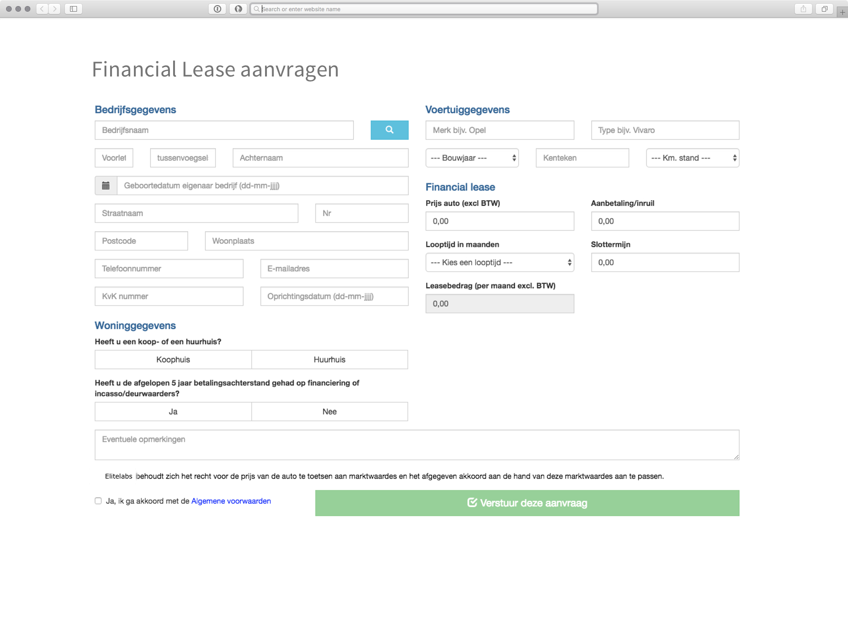Viewport: 848px width, 618px height.
Task: Choose Nee for betalingsachterstand question
Action: pyautogui.click(x=329, y=411)
